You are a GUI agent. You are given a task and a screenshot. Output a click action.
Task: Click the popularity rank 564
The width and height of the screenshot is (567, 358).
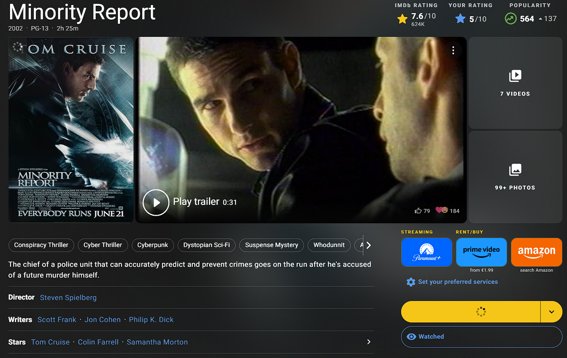[x=527, y=19]
